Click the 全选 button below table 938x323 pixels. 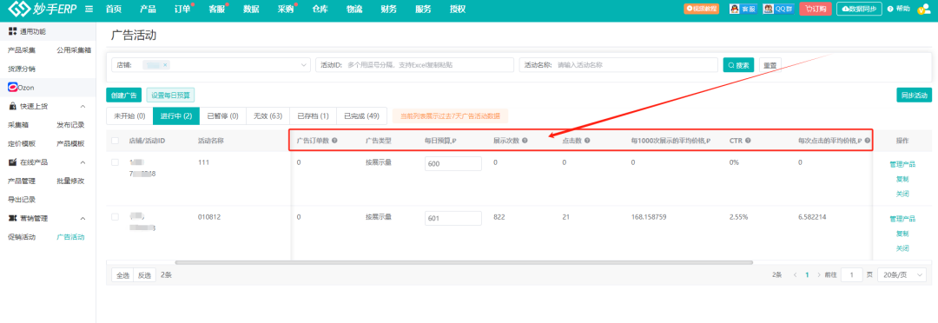click(122, 275)
